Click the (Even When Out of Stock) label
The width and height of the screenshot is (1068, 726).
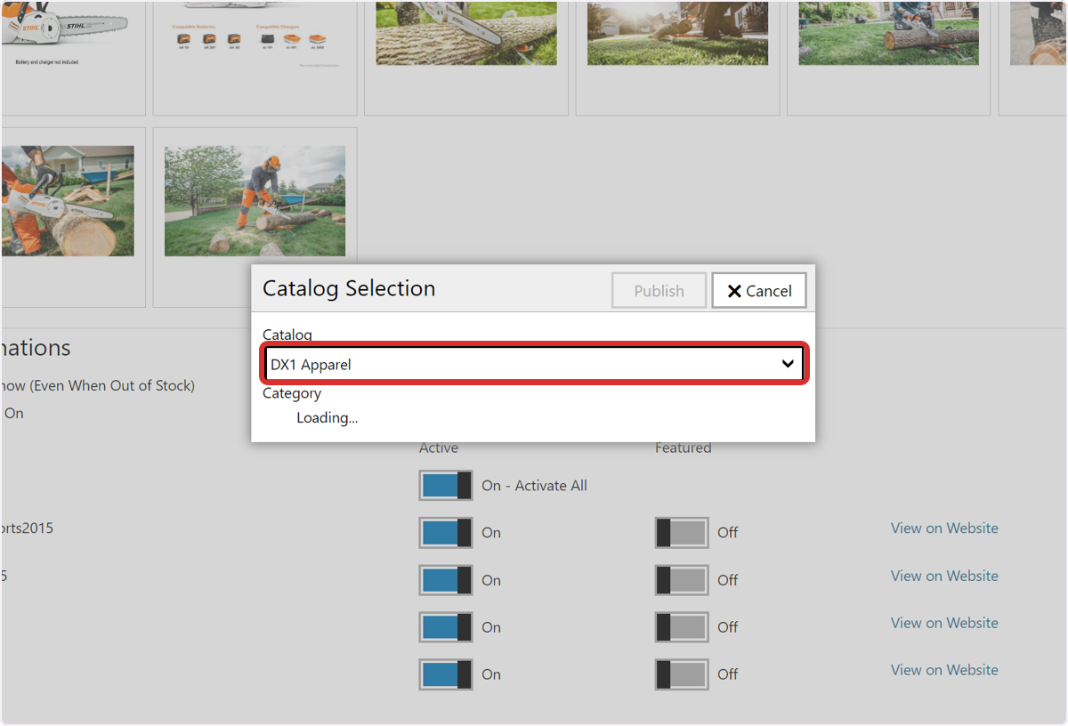[112, 385]
